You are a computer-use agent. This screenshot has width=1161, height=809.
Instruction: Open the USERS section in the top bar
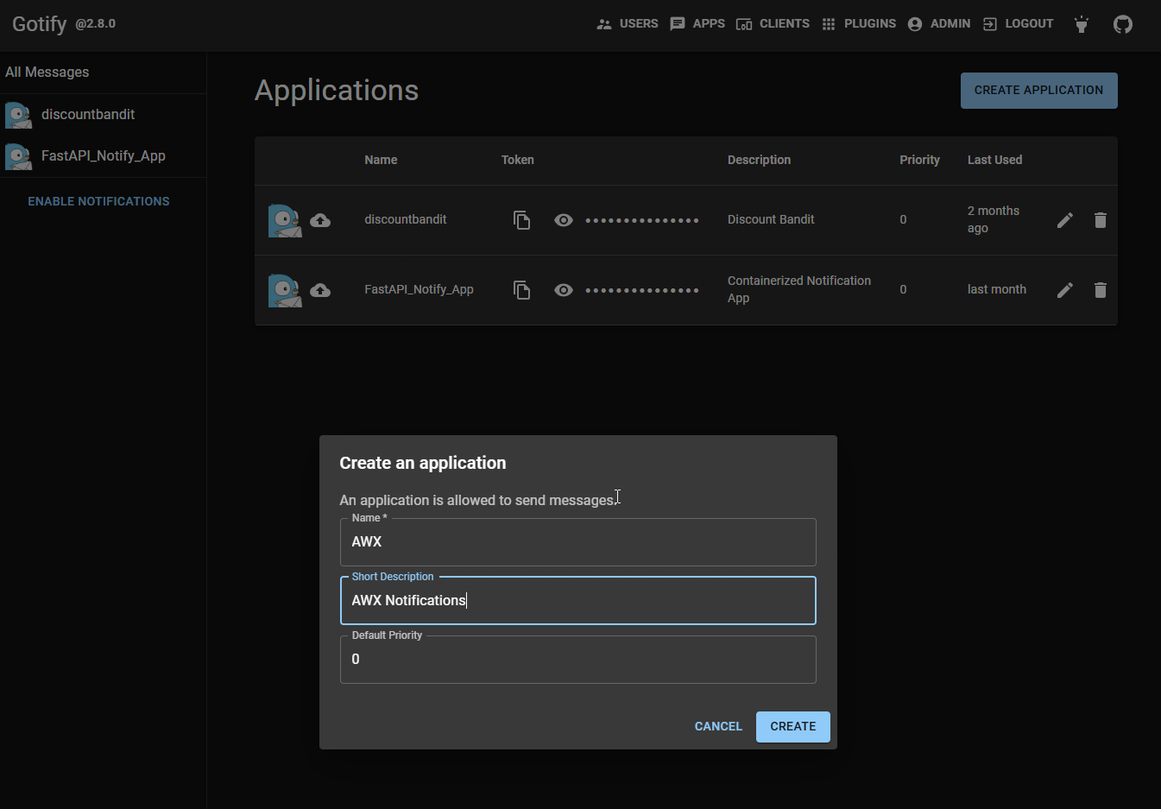tap(628, 23)
